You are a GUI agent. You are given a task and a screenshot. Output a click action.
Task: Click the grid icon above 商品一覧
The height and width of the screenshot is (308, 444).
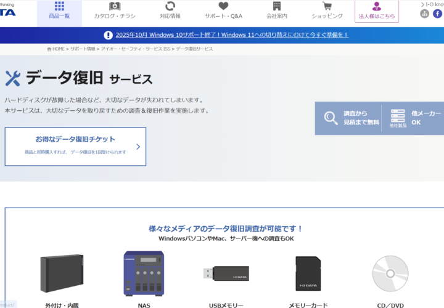pyautogui.click(x=59, y=6)
